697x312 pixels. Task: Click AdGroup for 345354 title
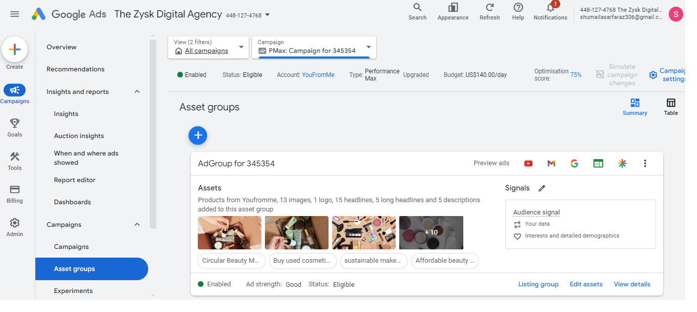coord(236,164)
